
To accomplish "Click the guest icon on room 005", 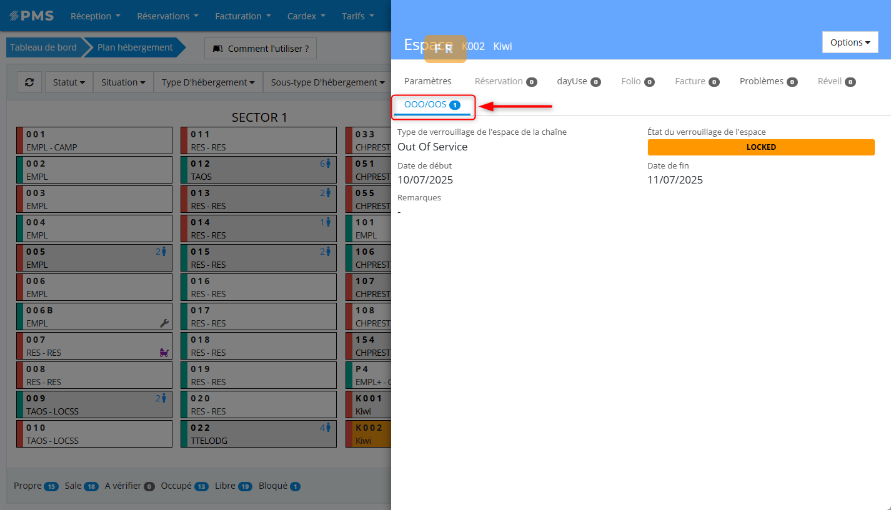I will point(164,252).
